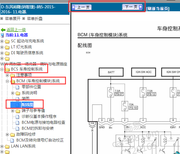The width and height of the screenshot is (180, 154).
Task: Click the DI folder icon
Action: point(7,53)
